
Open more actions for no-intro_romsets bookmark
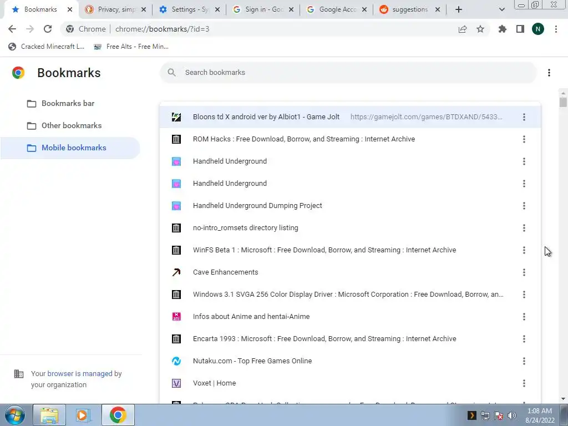524,228
